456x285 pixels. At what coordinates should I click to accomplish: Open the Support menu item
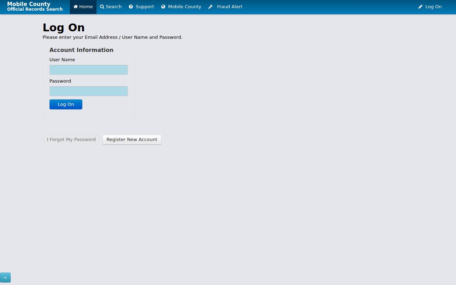tap(145, 7)
